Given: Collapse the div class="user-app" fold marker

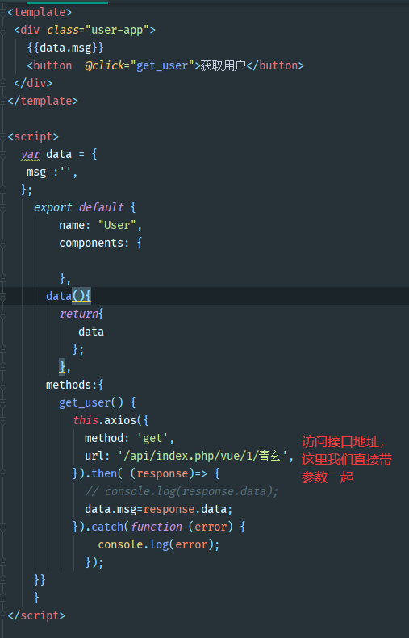Looking at the screenshot, I should (3, 31).
